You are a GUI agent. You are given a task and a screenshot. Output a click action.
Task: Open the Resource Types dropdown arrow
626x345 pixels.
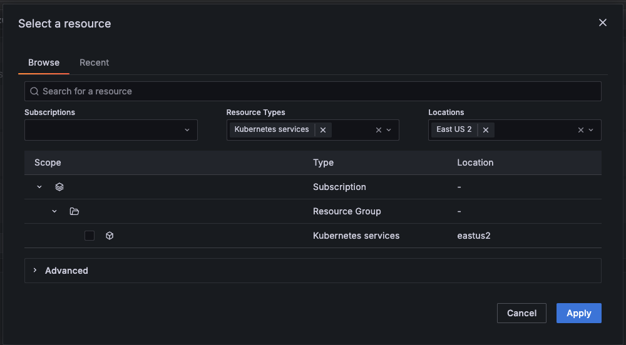pyautogui.click(x=389, y=130)
